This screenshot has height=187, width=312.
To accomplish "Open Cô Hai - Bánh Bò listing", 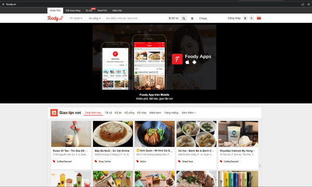I will pyautogui.click(x=196, y=151).
